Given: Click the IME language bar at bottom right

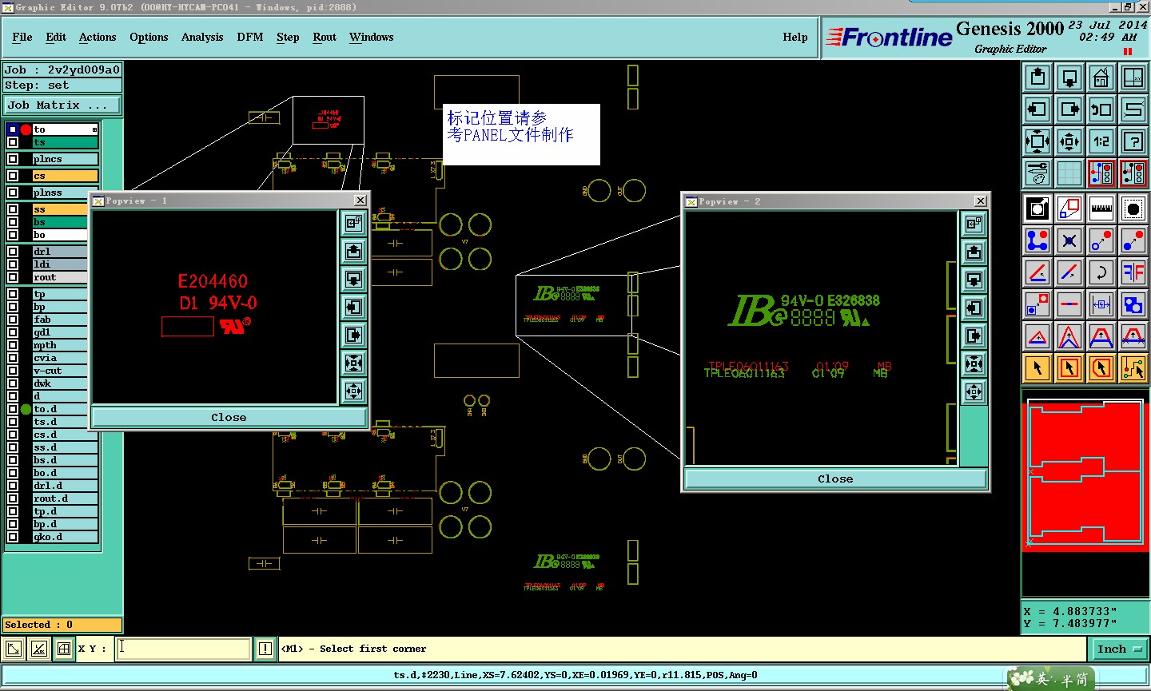Looking at the screenshot, I should [1050, 679].
